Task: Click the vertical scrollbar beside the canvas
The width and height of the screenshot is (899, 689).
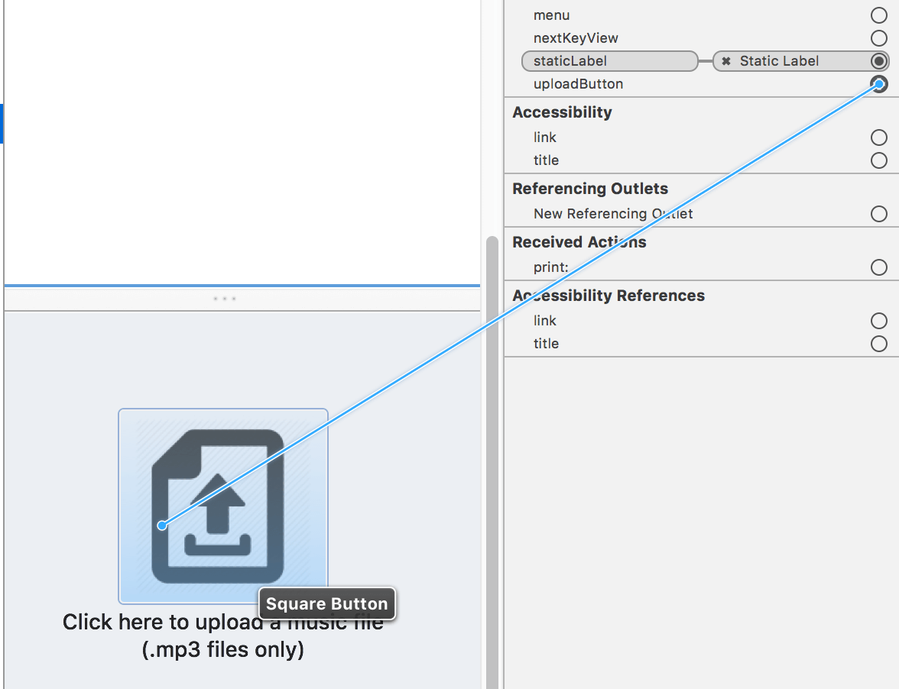Action: pos(492,458)
